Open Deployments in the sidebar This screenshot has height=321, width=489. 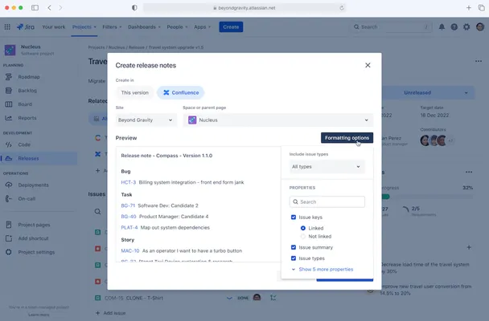[33, 185]
